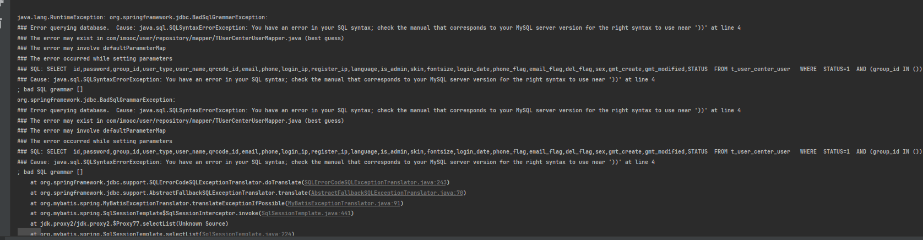This screenshot has width=923, height=240.
Task: Click the horizontal scrollbar thumb at the bottom
Action: pos(30,233)
